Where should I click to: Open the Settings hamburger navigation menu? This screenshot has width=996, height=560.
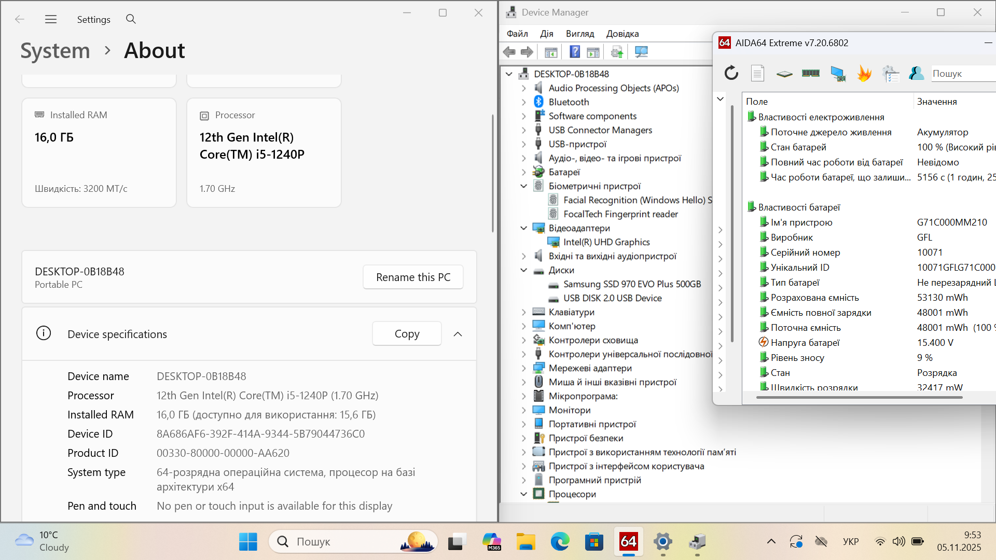coord(51,19)
